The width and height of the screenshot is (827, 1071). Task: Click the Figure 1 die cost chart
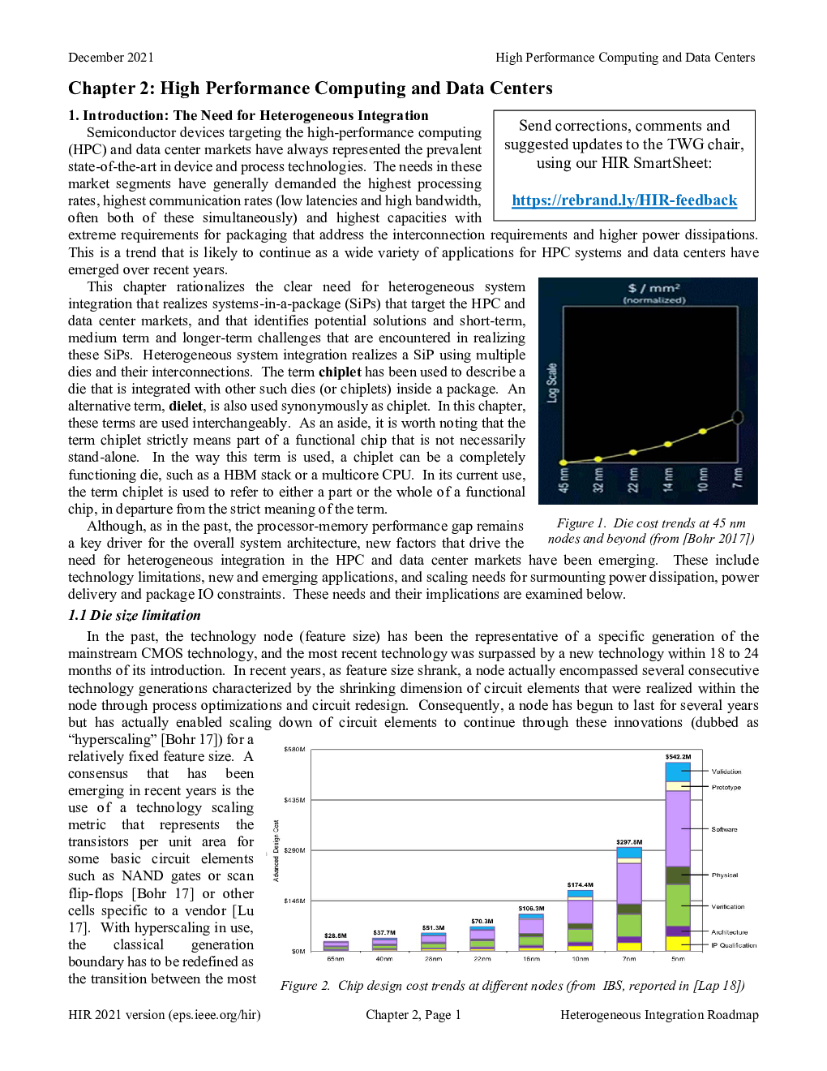tap(648, 391)
